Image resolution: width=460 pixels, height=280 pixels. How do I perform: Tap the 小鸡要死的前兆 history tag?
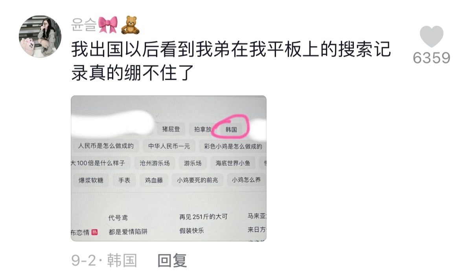click(197, 180)
